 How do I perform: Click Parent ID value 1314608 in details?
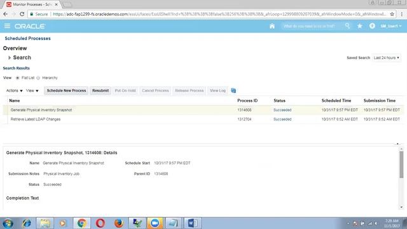coord(161,174)
